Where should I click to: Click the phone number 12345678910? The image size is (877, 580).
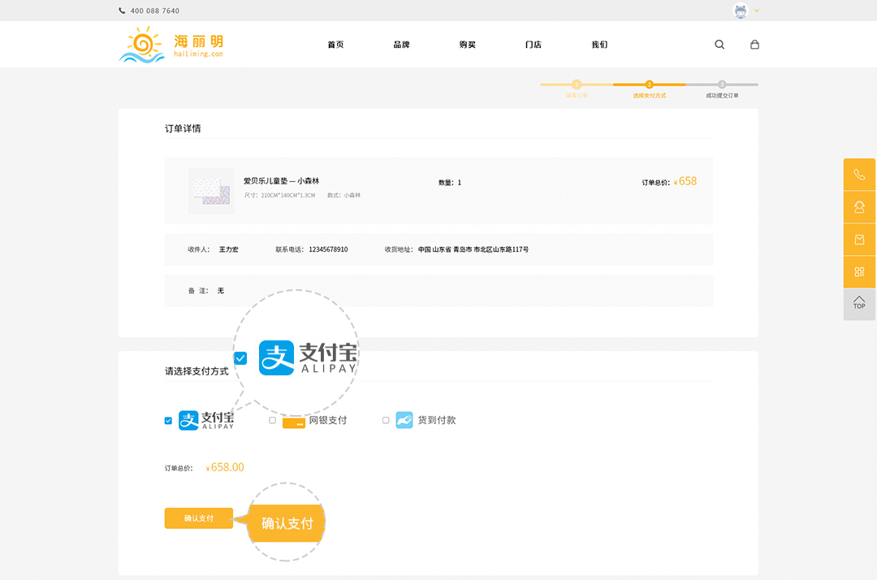[x=328, y=249]
